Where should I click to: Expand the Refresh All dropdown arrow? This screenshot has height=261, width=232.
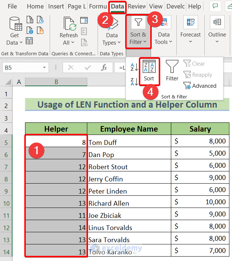[x=73, y=43]
